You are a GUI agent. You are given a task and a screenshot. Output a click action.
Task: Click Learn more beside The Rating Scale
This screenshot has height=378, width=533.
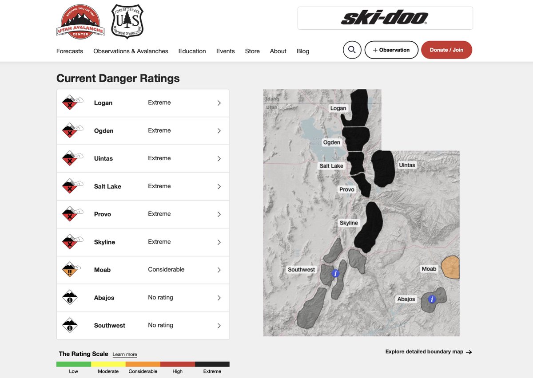tap(124, 354)
